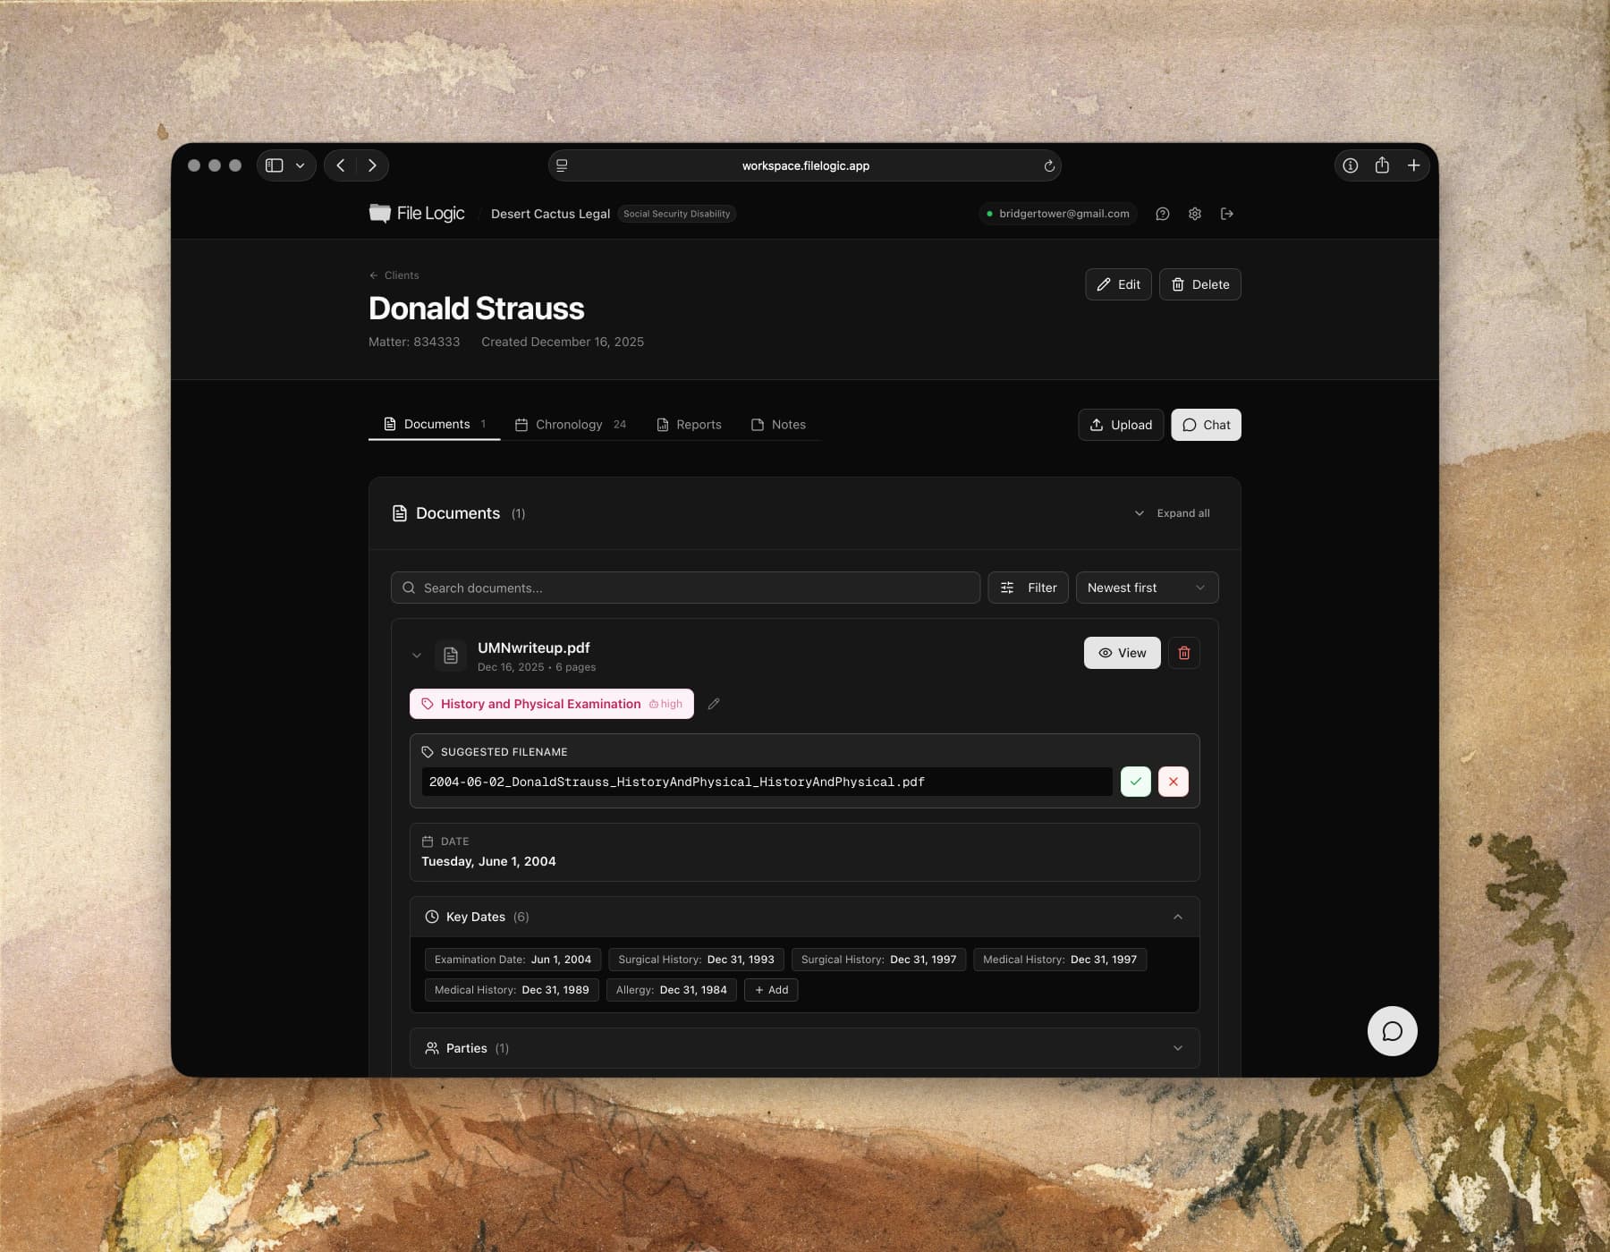
Task: Open the help icon in the header
Action: (x=1162, y=214)
